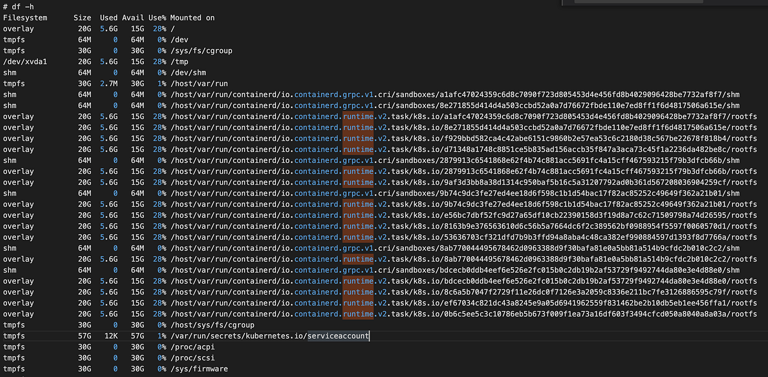The image size is (768, 377).
Task: Click the Use% column header
Action: [157, 17]
